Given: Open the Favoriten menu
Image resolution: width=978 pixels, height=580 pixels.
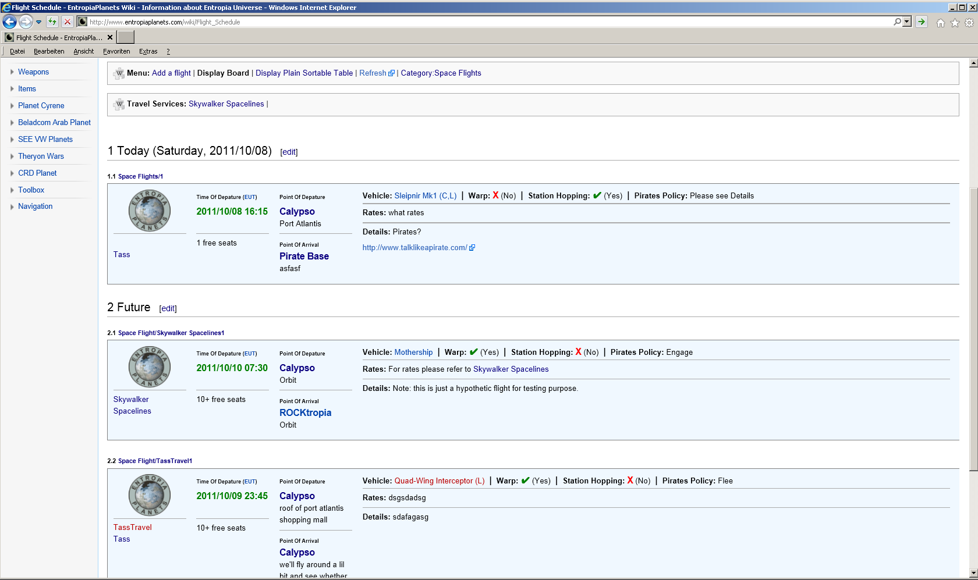Looking at the screenshot, I should (116, 51).
